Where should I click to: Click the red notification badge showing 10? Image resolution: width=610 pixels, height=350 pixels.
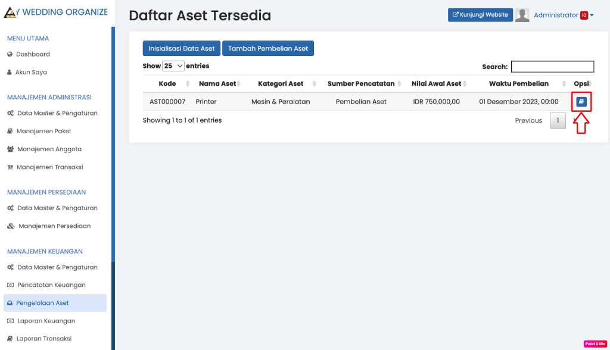click(584, 15)
